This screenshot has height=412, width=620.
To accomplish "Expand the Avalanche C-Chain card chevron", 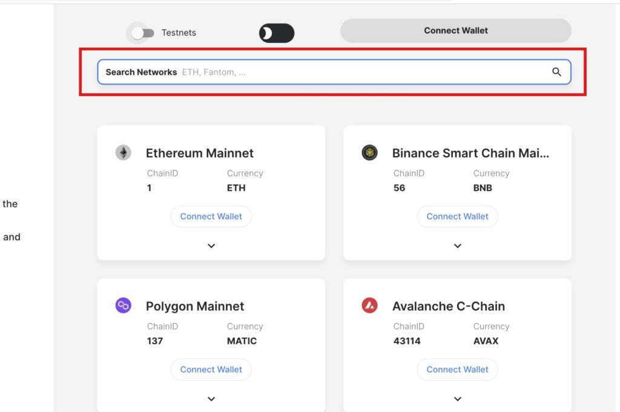I will coord(458,399).
